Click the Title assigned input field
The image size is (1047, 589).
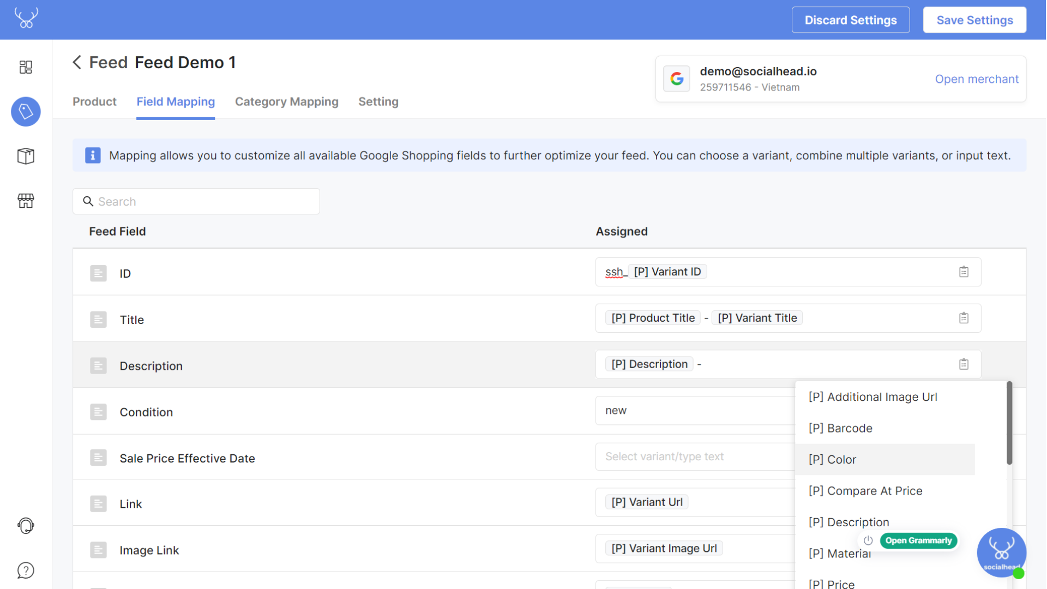point(788,318)
